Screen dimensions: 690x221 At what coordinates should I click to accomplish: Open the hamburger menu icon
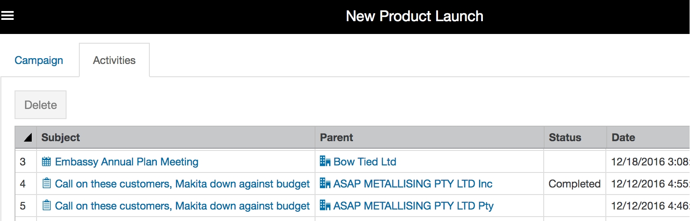point(8,16)
